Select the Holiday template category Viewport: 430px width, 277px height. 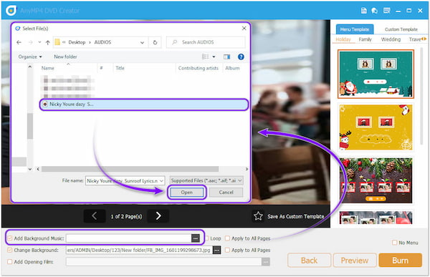(x=343, y=39)
